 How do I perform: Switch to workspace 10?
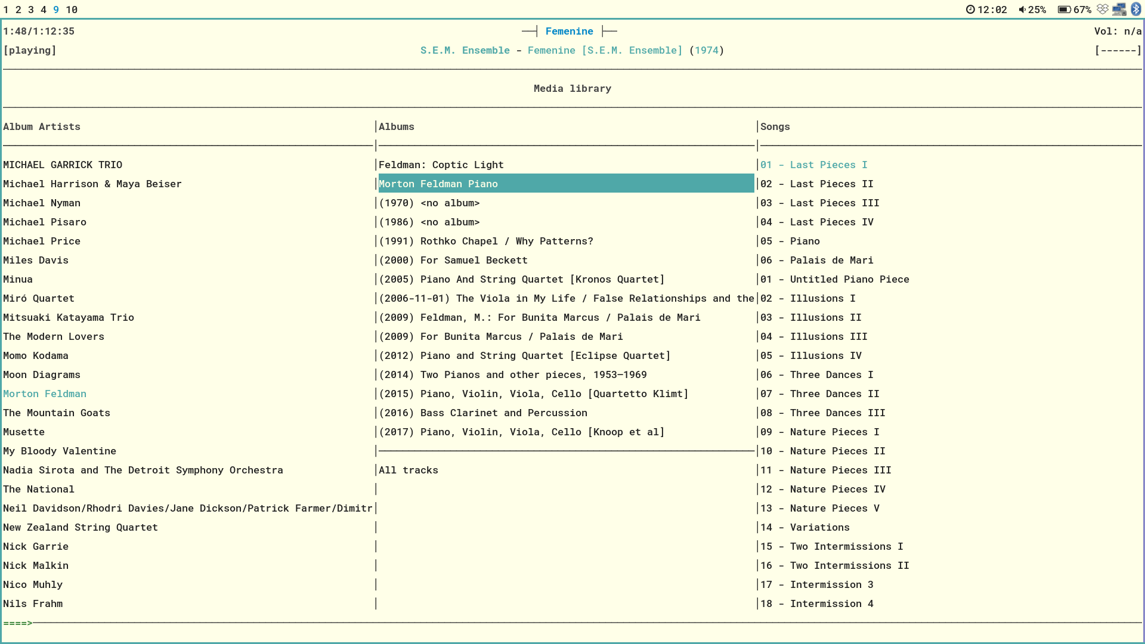coord(72,10)
